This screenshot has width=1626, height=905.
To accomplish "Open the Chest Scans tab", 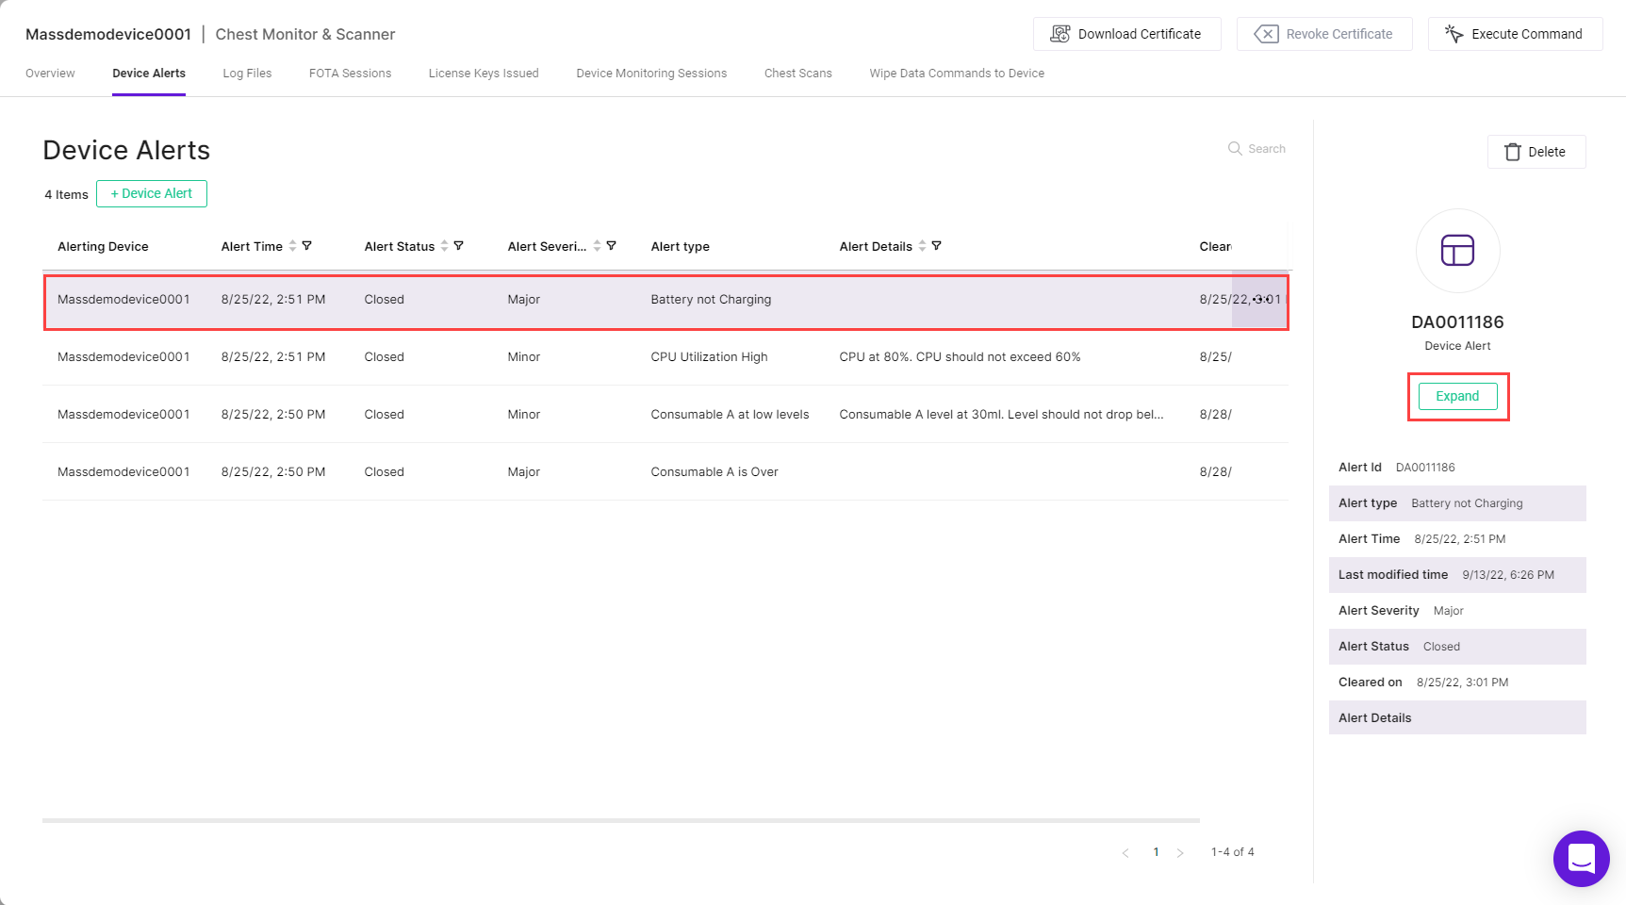I will click(x=798, y=74).
